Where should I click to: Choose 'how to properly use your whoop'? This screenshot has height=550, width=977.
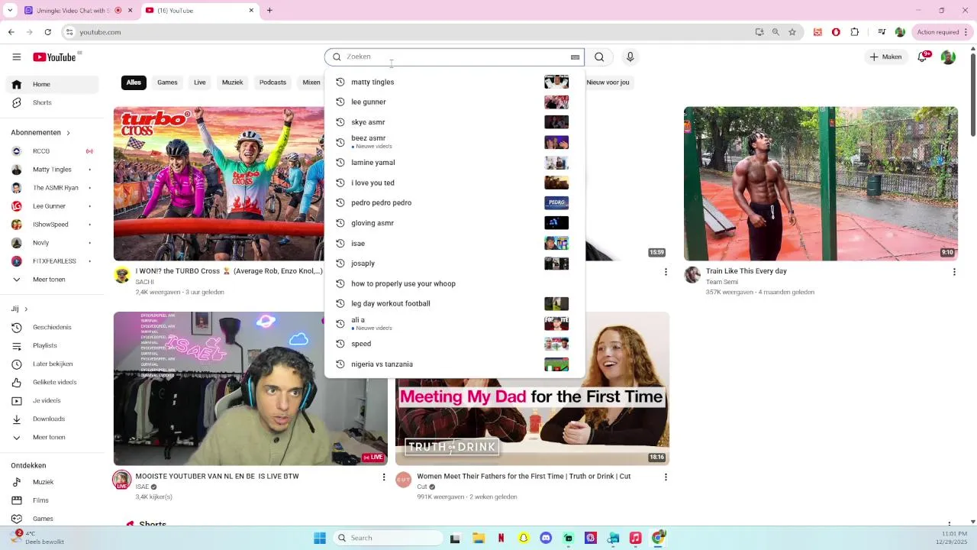[x=454, y=283]
